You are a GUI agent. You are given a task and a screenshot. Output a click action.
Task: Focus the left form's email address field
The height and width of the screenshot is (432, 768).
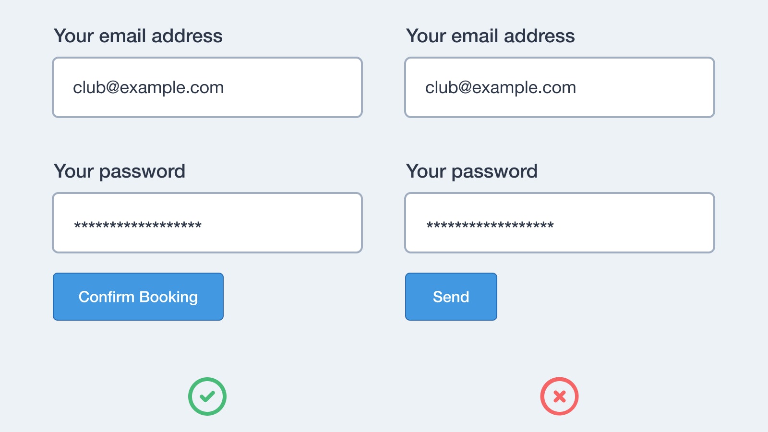(x=207, y=87)
